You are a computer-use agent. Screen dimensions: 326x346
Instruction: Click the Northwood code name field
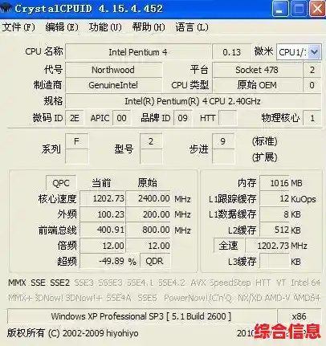coord(113,70)
